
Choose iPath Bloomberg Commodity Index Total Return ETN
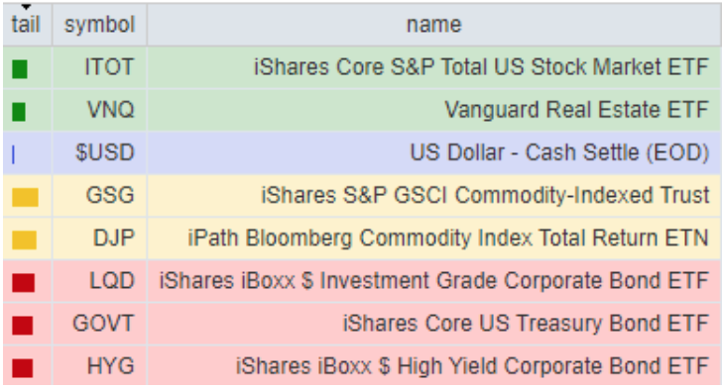tap(448, 239)
